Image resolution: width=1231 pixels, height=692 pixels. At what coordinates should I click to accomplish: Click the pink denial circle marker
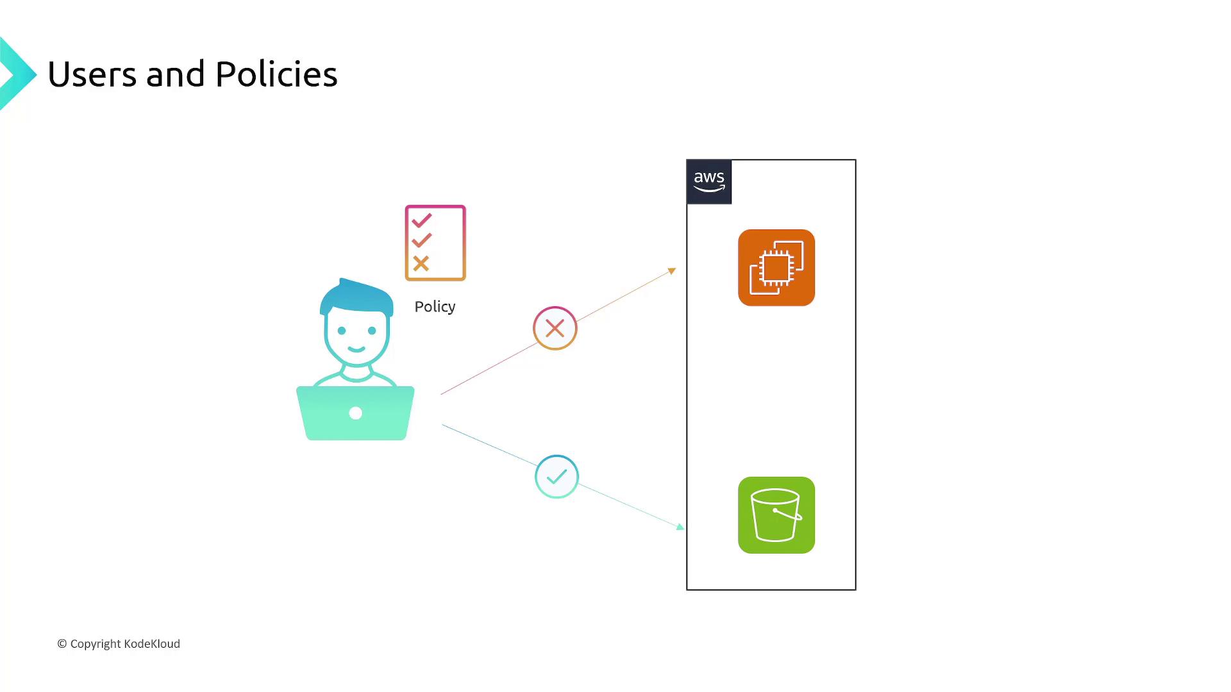click(555, 328)
